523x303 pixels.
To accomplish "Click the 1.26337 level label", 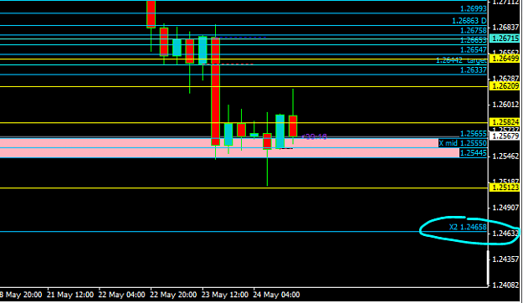I will coord(474,70).
